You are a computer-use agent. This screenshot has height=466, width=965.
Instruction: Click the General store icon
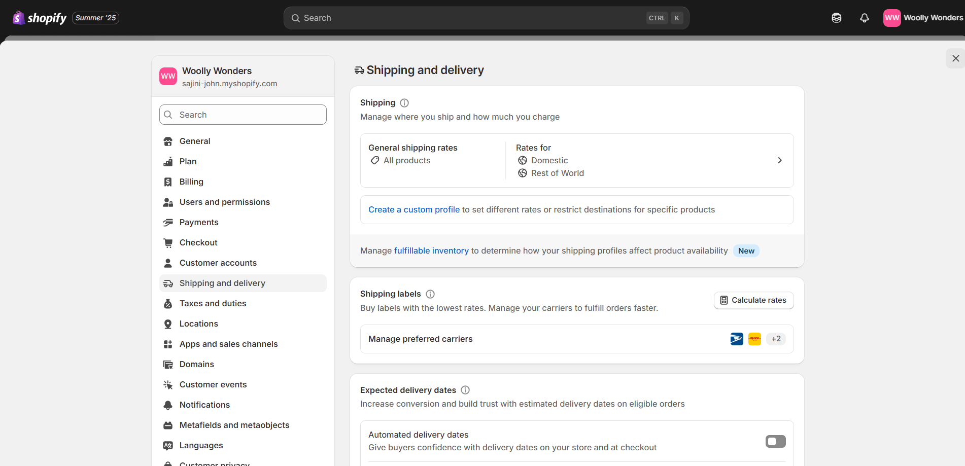168,141
